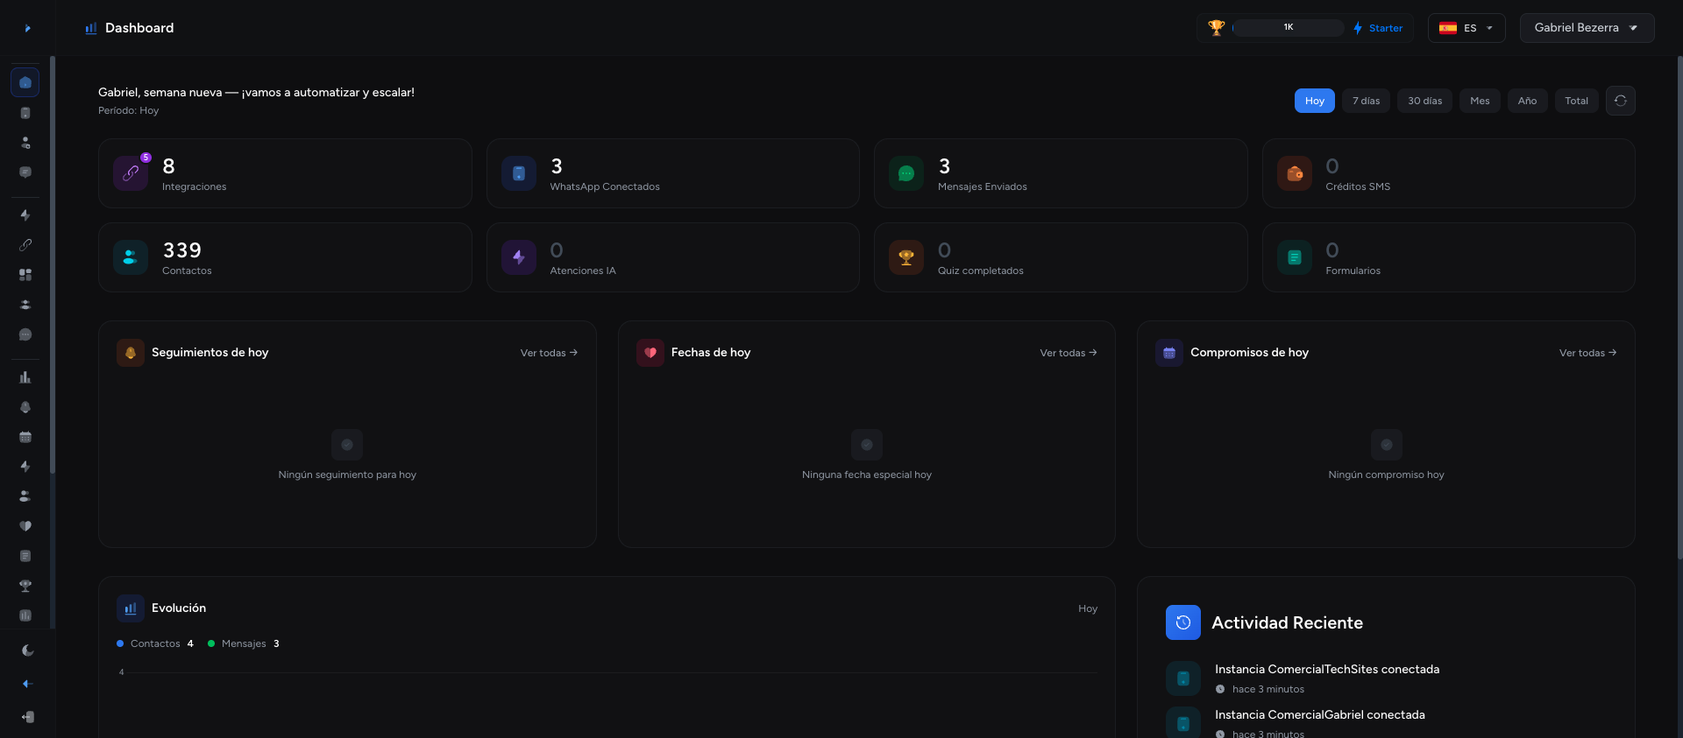
Task: Open the Créditos SMS card
Action: tap(1448, 173)
